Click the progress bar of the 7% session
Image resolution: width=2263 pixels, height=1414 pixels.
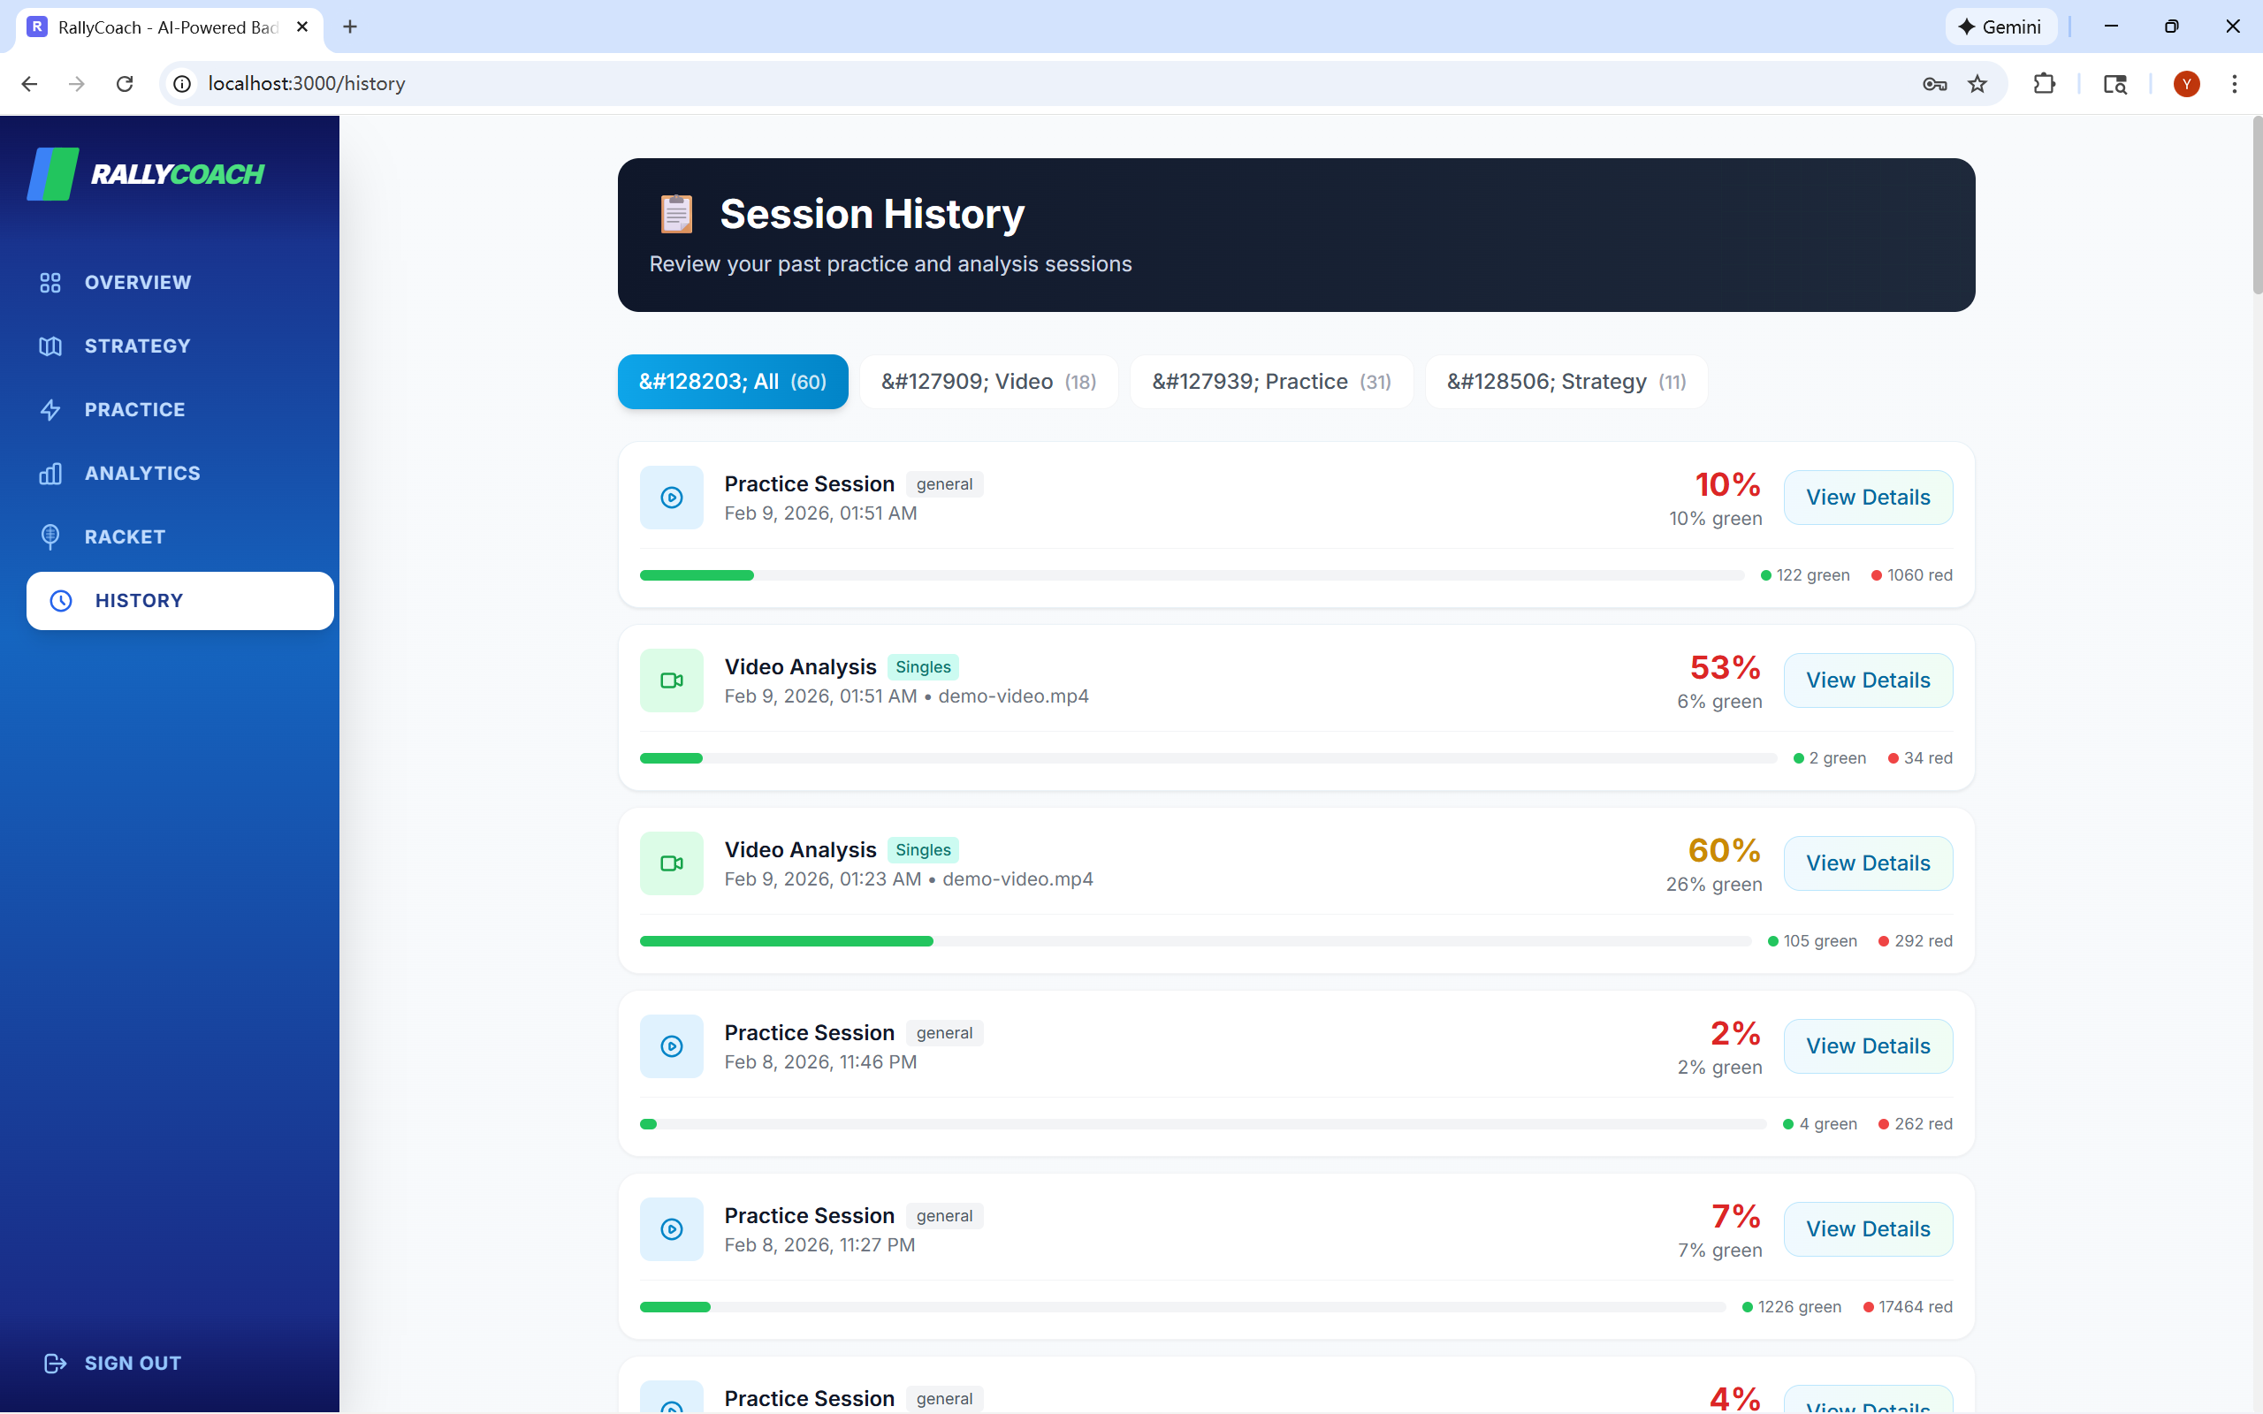(x=1182, y=1306)
